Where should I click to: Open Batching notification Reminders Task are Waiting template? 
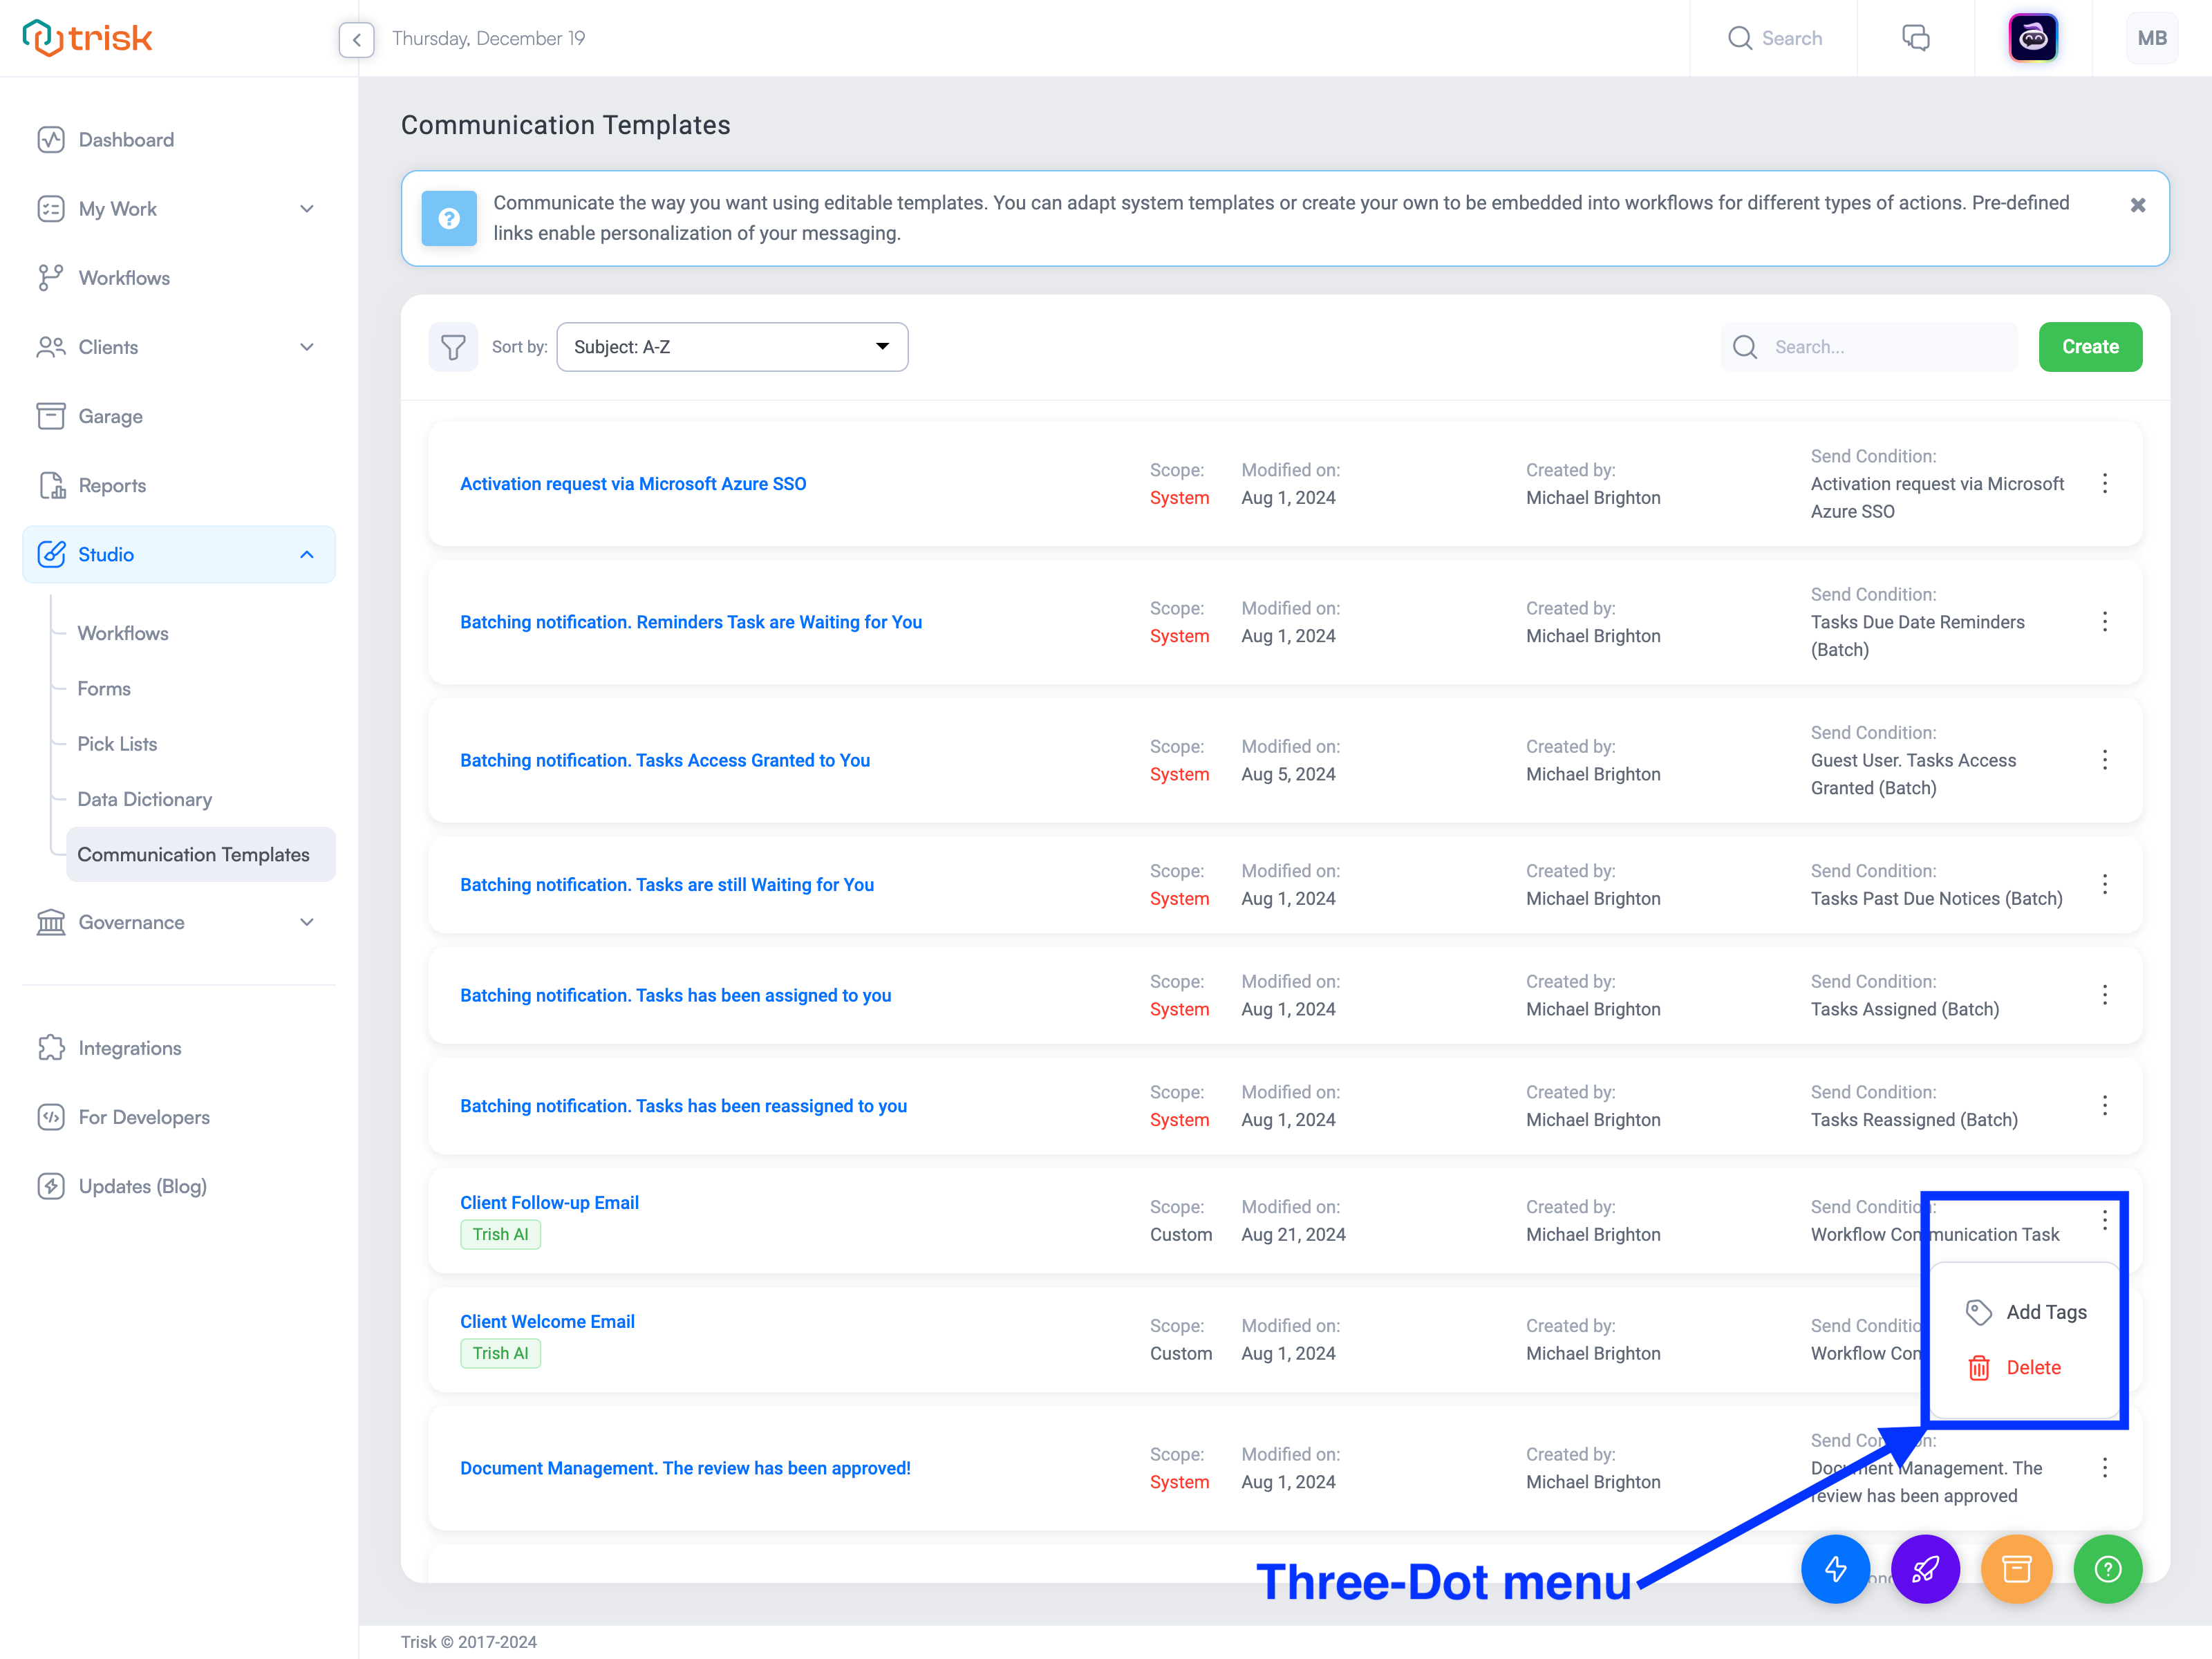coord(691,622)
